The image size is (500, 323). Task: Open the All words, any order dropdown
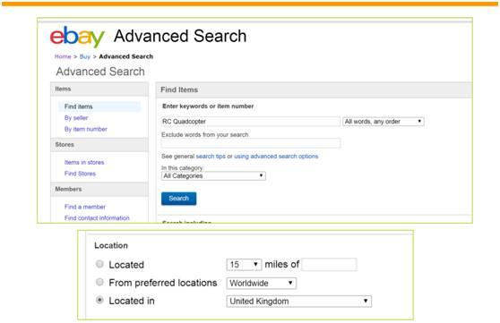click(384, 122)
